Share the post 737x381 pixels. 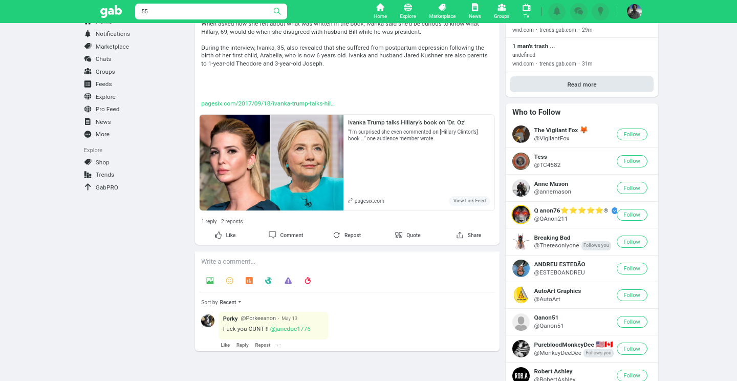[468, 235]
